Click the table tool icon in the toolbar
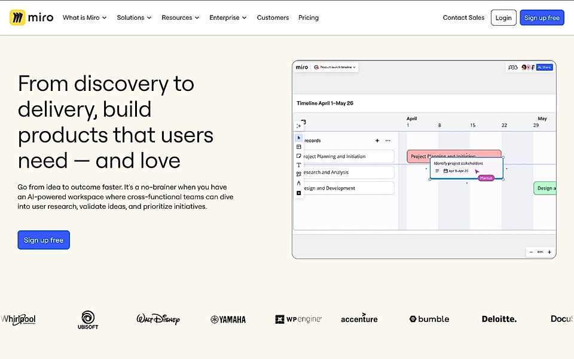574x359 pixels. point(298,147)
